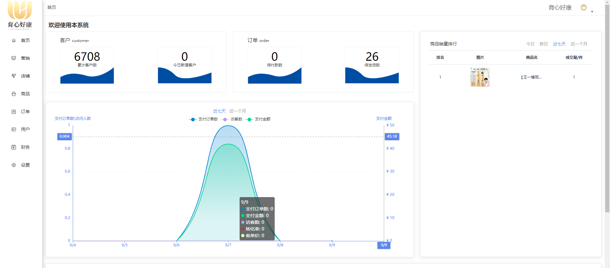The height and width of the screenshot is (268, 610).
Task: Click the user card icon beside 用户
Action: [x=14, y=129]
